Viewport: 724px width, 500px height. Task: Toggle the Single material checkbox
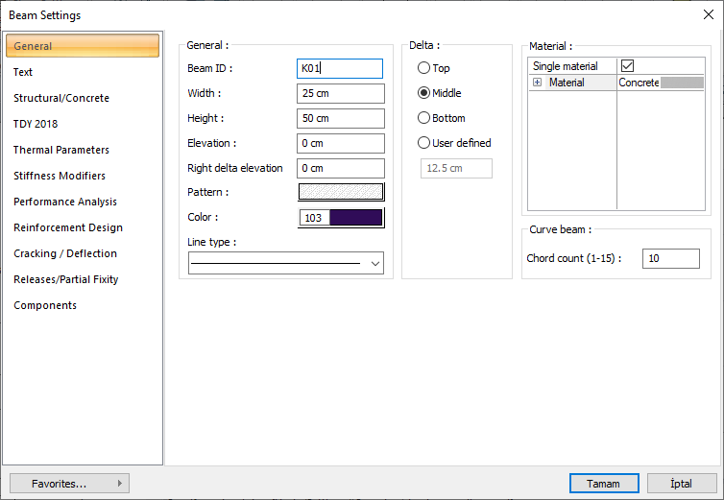(628, 66)
